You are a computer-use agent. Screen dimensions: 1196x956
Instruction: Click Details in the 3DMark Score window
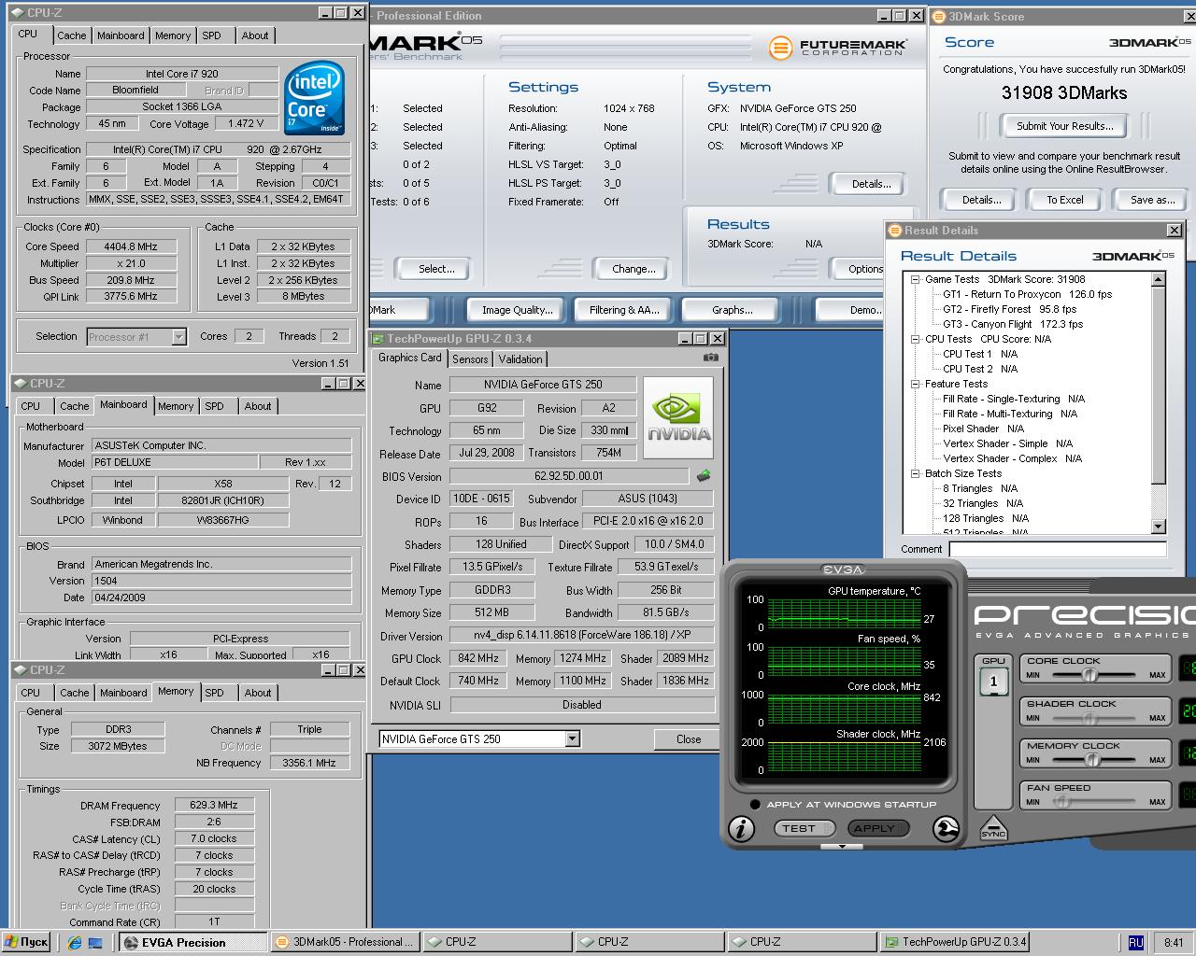(x=981, y=200)
